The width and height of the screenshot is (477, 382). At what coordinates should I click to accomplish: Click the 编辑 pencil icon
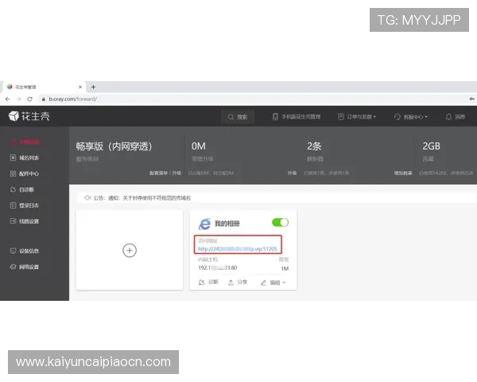pos(263,283)
